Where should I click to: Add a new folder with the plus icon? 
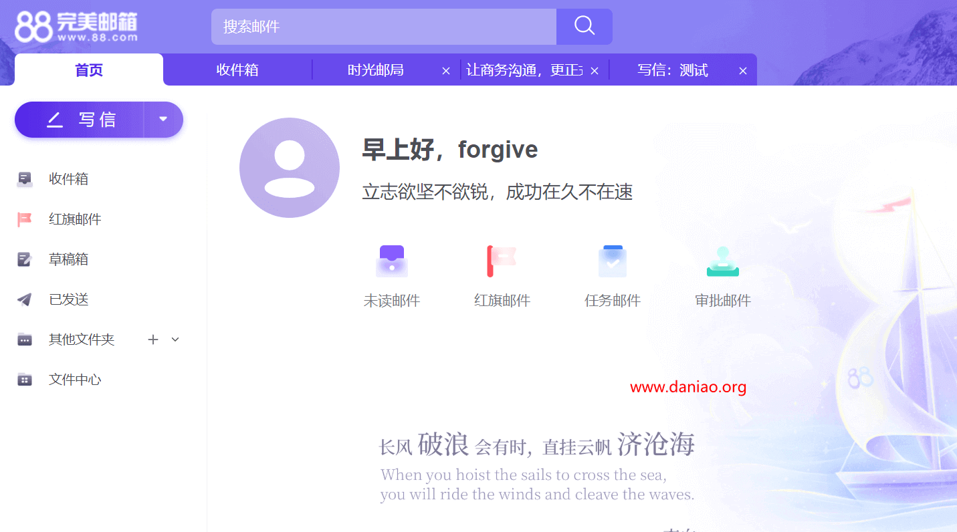(153, 340)
